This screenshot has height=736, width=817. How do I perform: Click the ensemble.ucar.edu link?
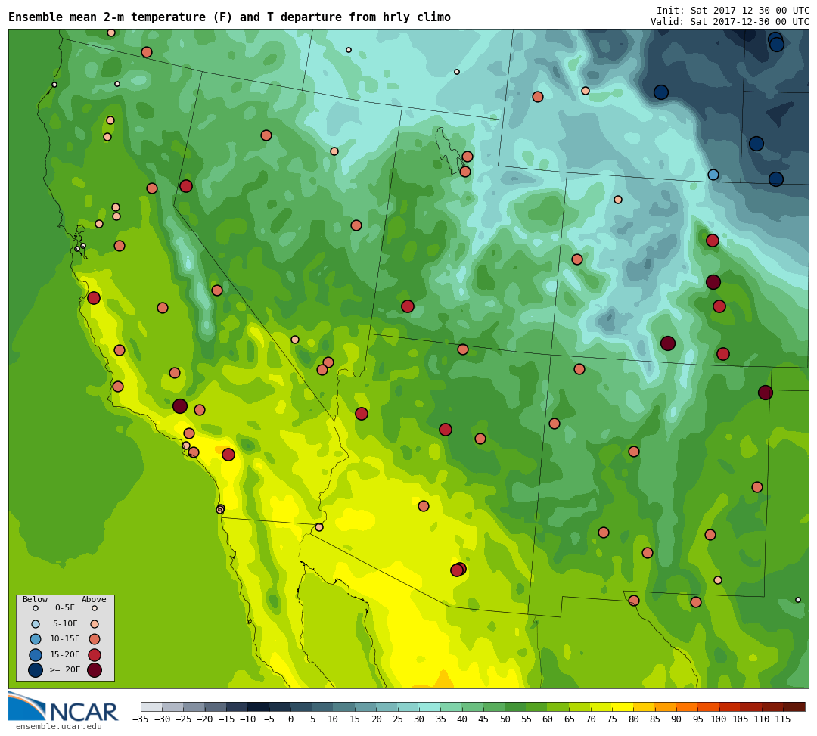point(59,726)
